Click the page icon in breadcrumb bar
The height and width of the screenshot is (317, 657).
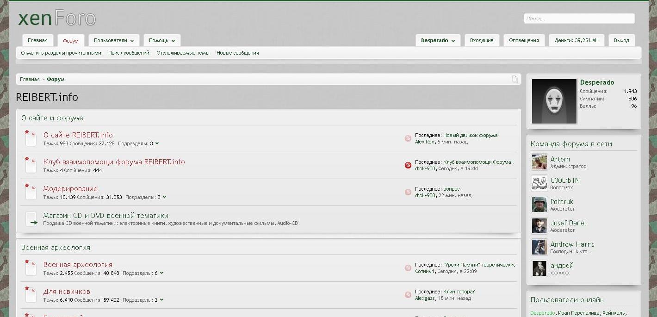click(514, 79)
